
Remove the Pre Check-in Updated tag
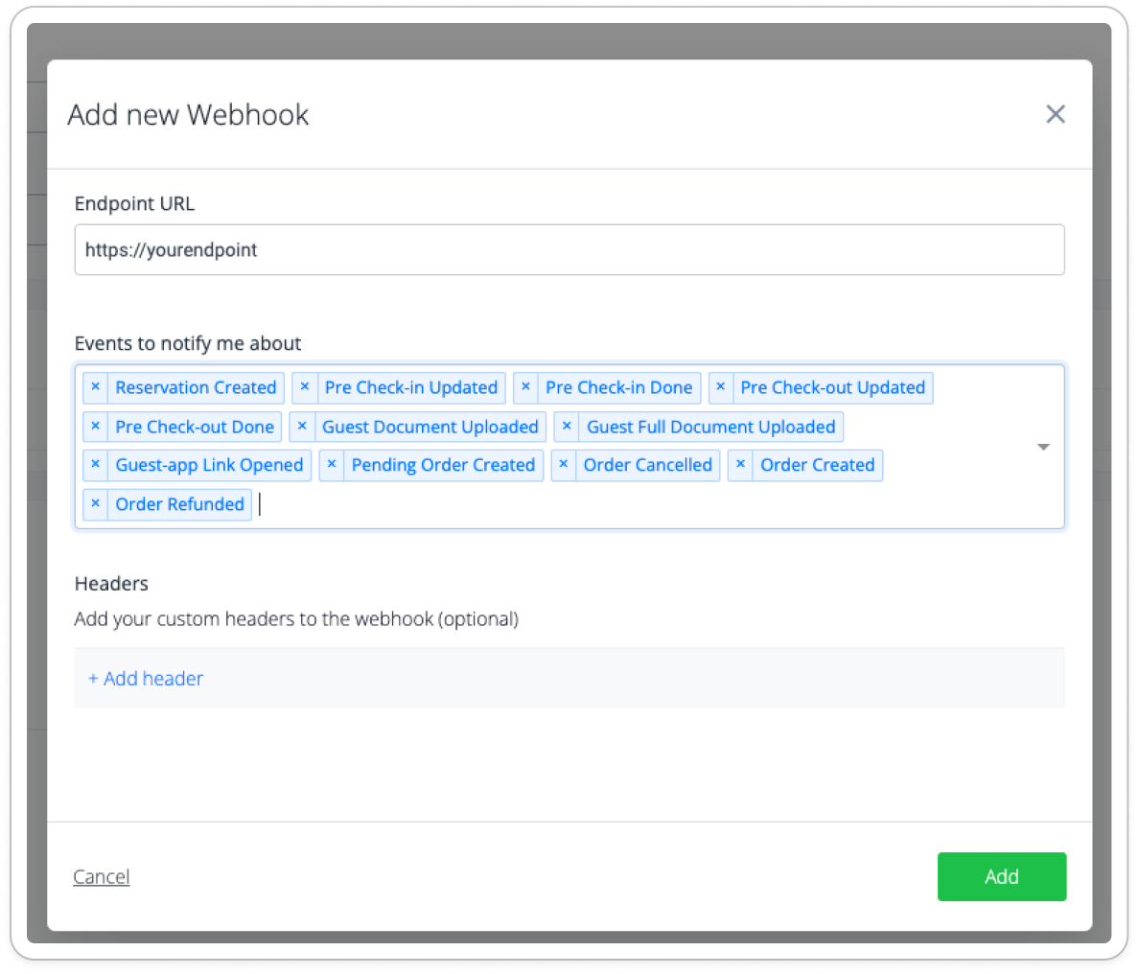pos(305,387)
